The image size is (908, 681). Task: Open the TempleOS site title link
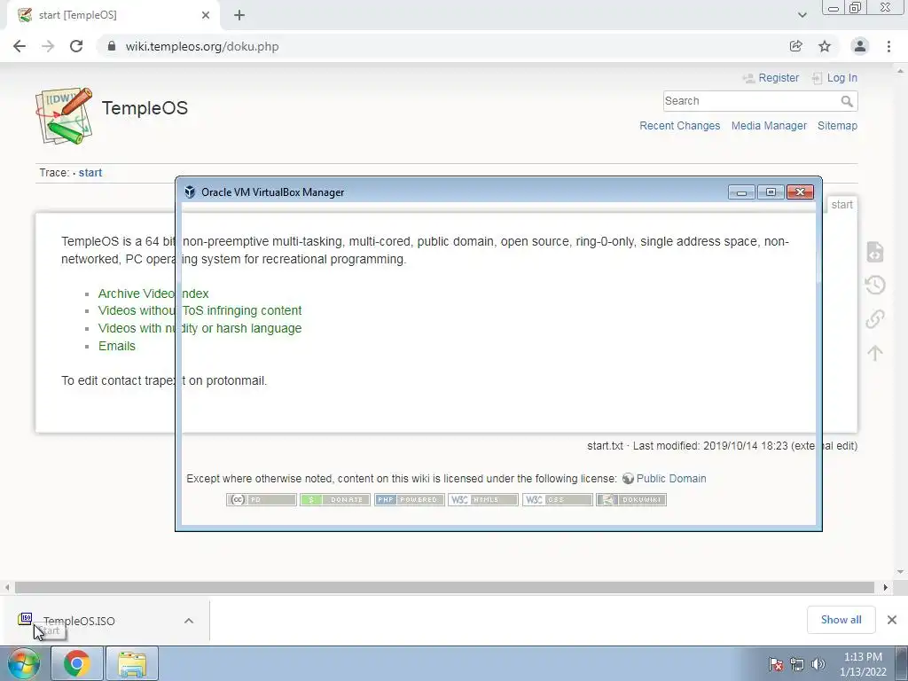145,107
